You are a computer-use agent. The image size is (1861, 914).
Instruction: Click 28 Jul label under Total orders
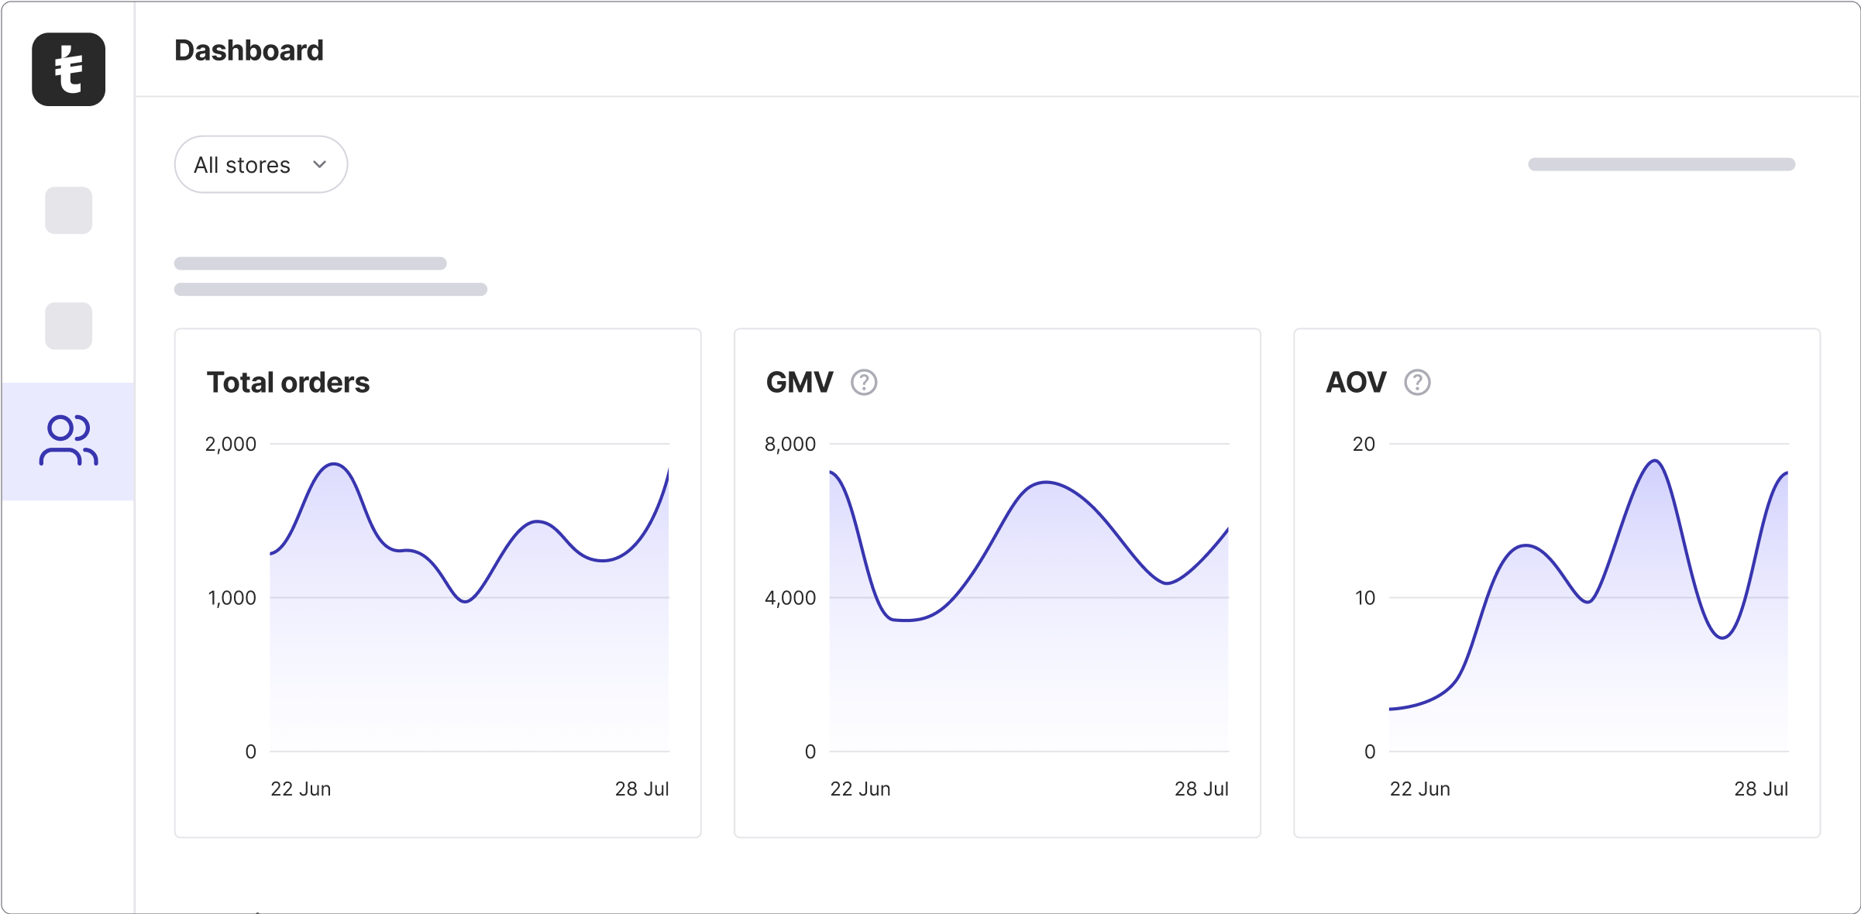point(642,789)
